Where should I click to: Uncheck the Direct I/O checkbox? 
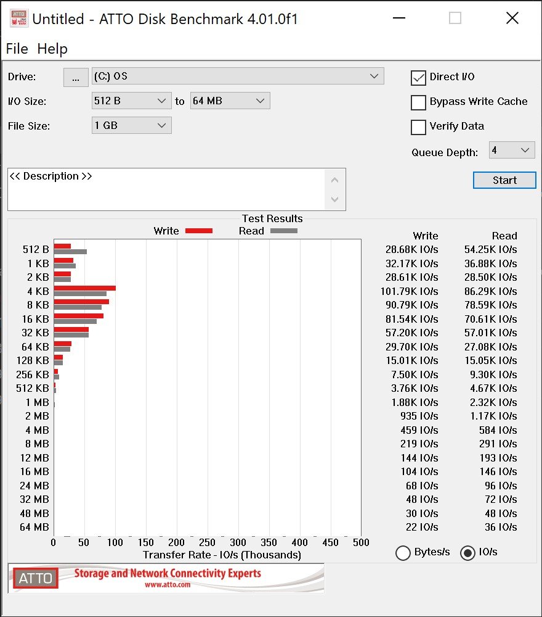(x=418, y=78)
